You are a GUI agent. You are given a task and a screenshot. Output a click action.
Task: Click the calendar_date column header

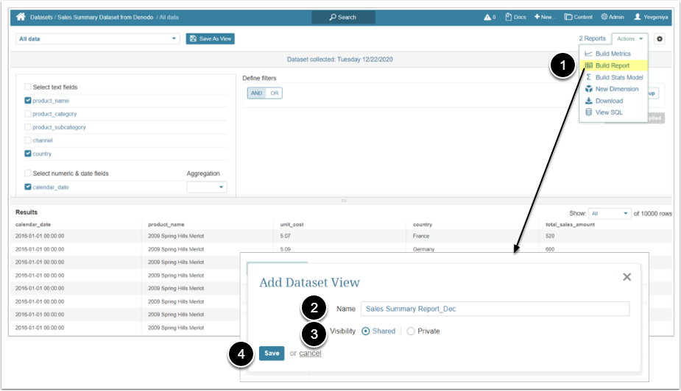33,225
